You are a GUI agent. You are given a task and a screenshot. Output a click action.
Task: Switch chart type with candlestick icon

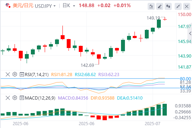click(168, 6)
